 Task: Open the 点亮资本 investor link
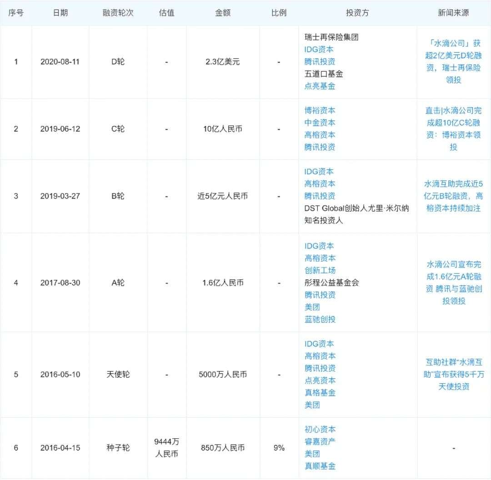point(320,381)
